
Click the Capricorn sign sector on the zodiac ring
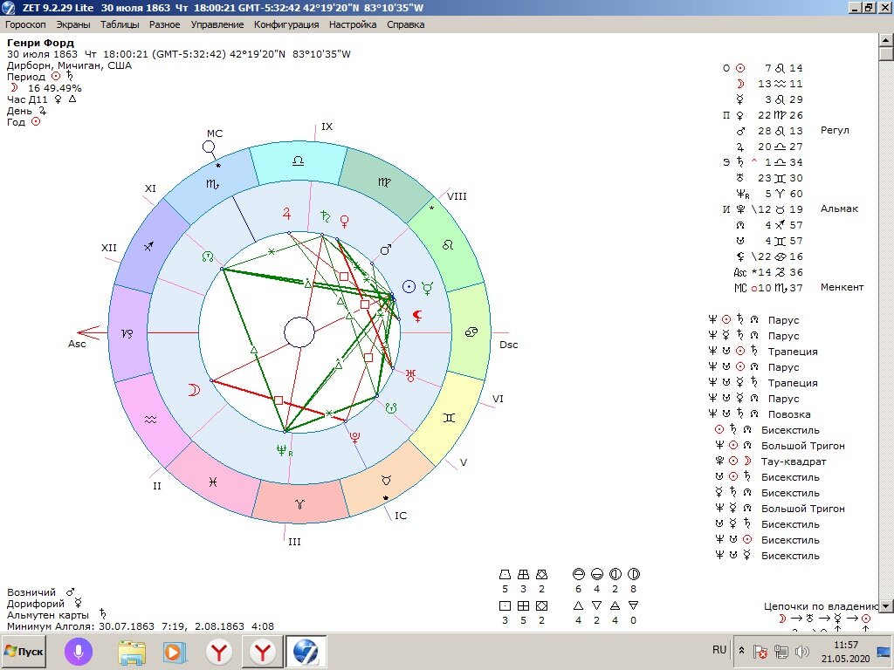click(x=127, y=334)
